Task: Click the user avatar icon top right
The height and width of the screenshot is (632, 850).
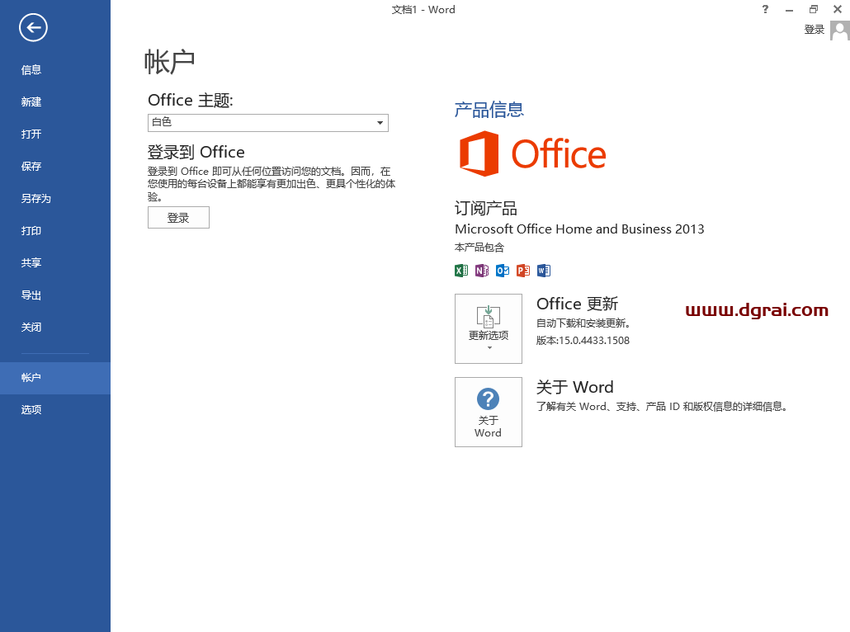Action: [840, 31]
